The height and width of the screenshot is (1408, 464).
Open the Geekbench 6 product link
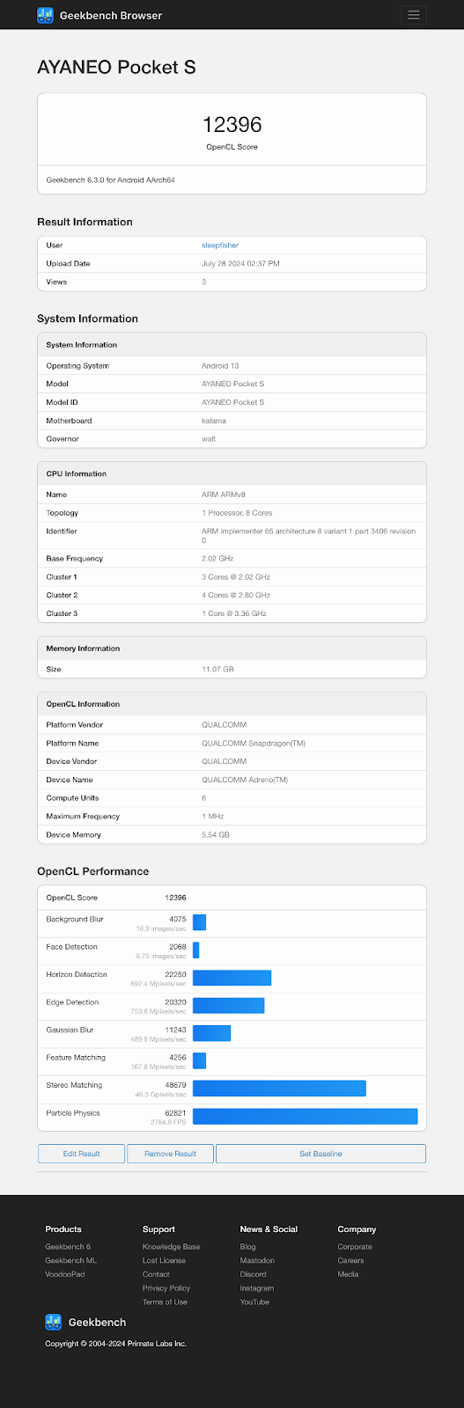pos(68,1247)
